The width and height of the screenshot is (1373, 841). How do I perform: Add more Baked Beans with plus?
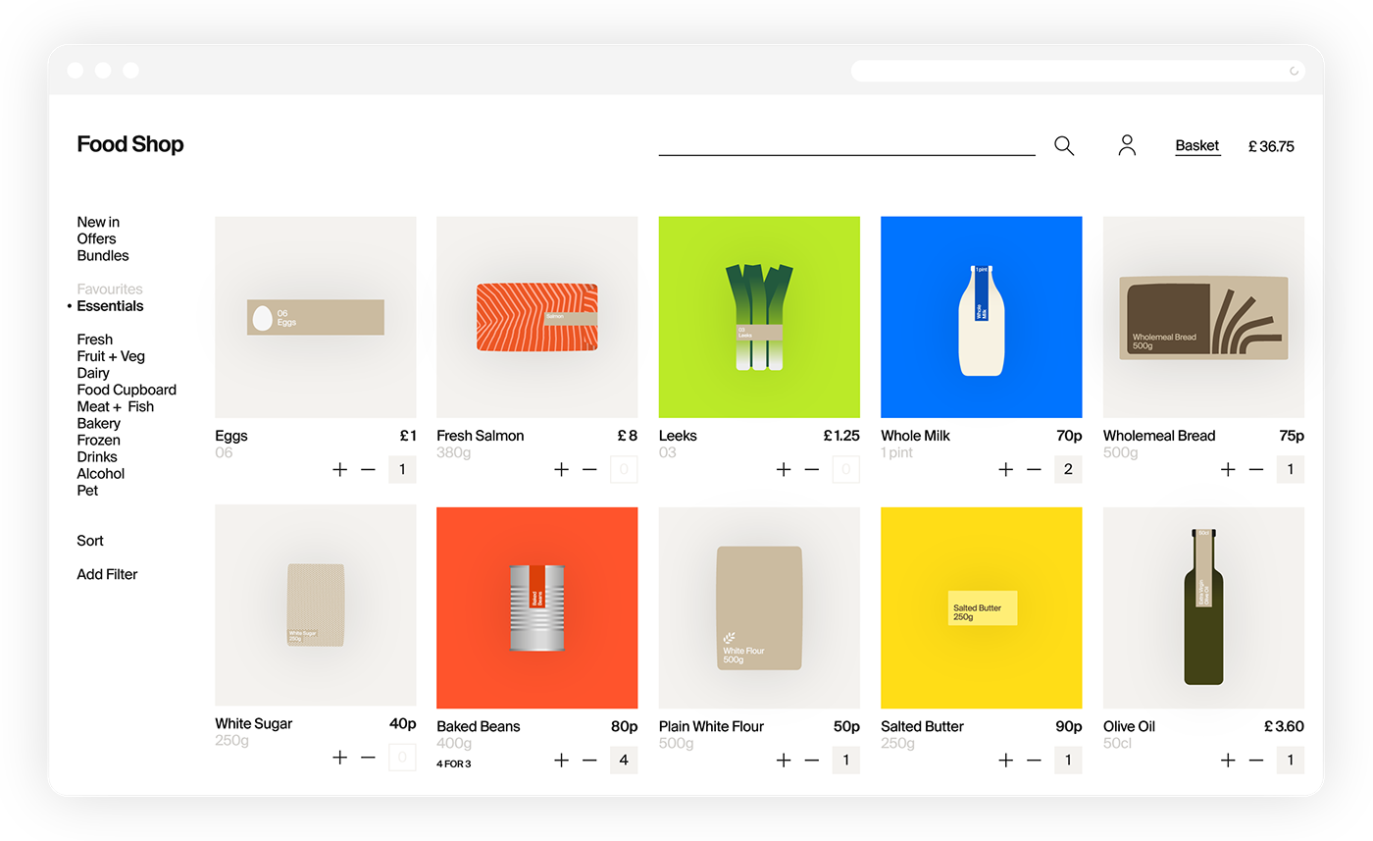(x=561, y=761)
